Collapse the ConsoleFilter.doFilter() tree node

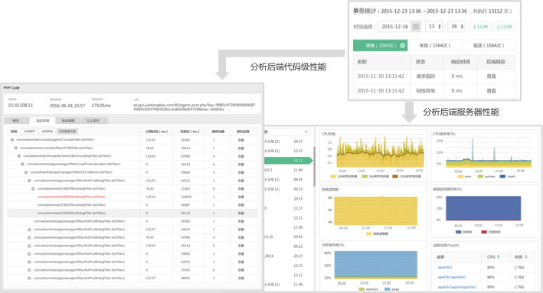point(12,140)
